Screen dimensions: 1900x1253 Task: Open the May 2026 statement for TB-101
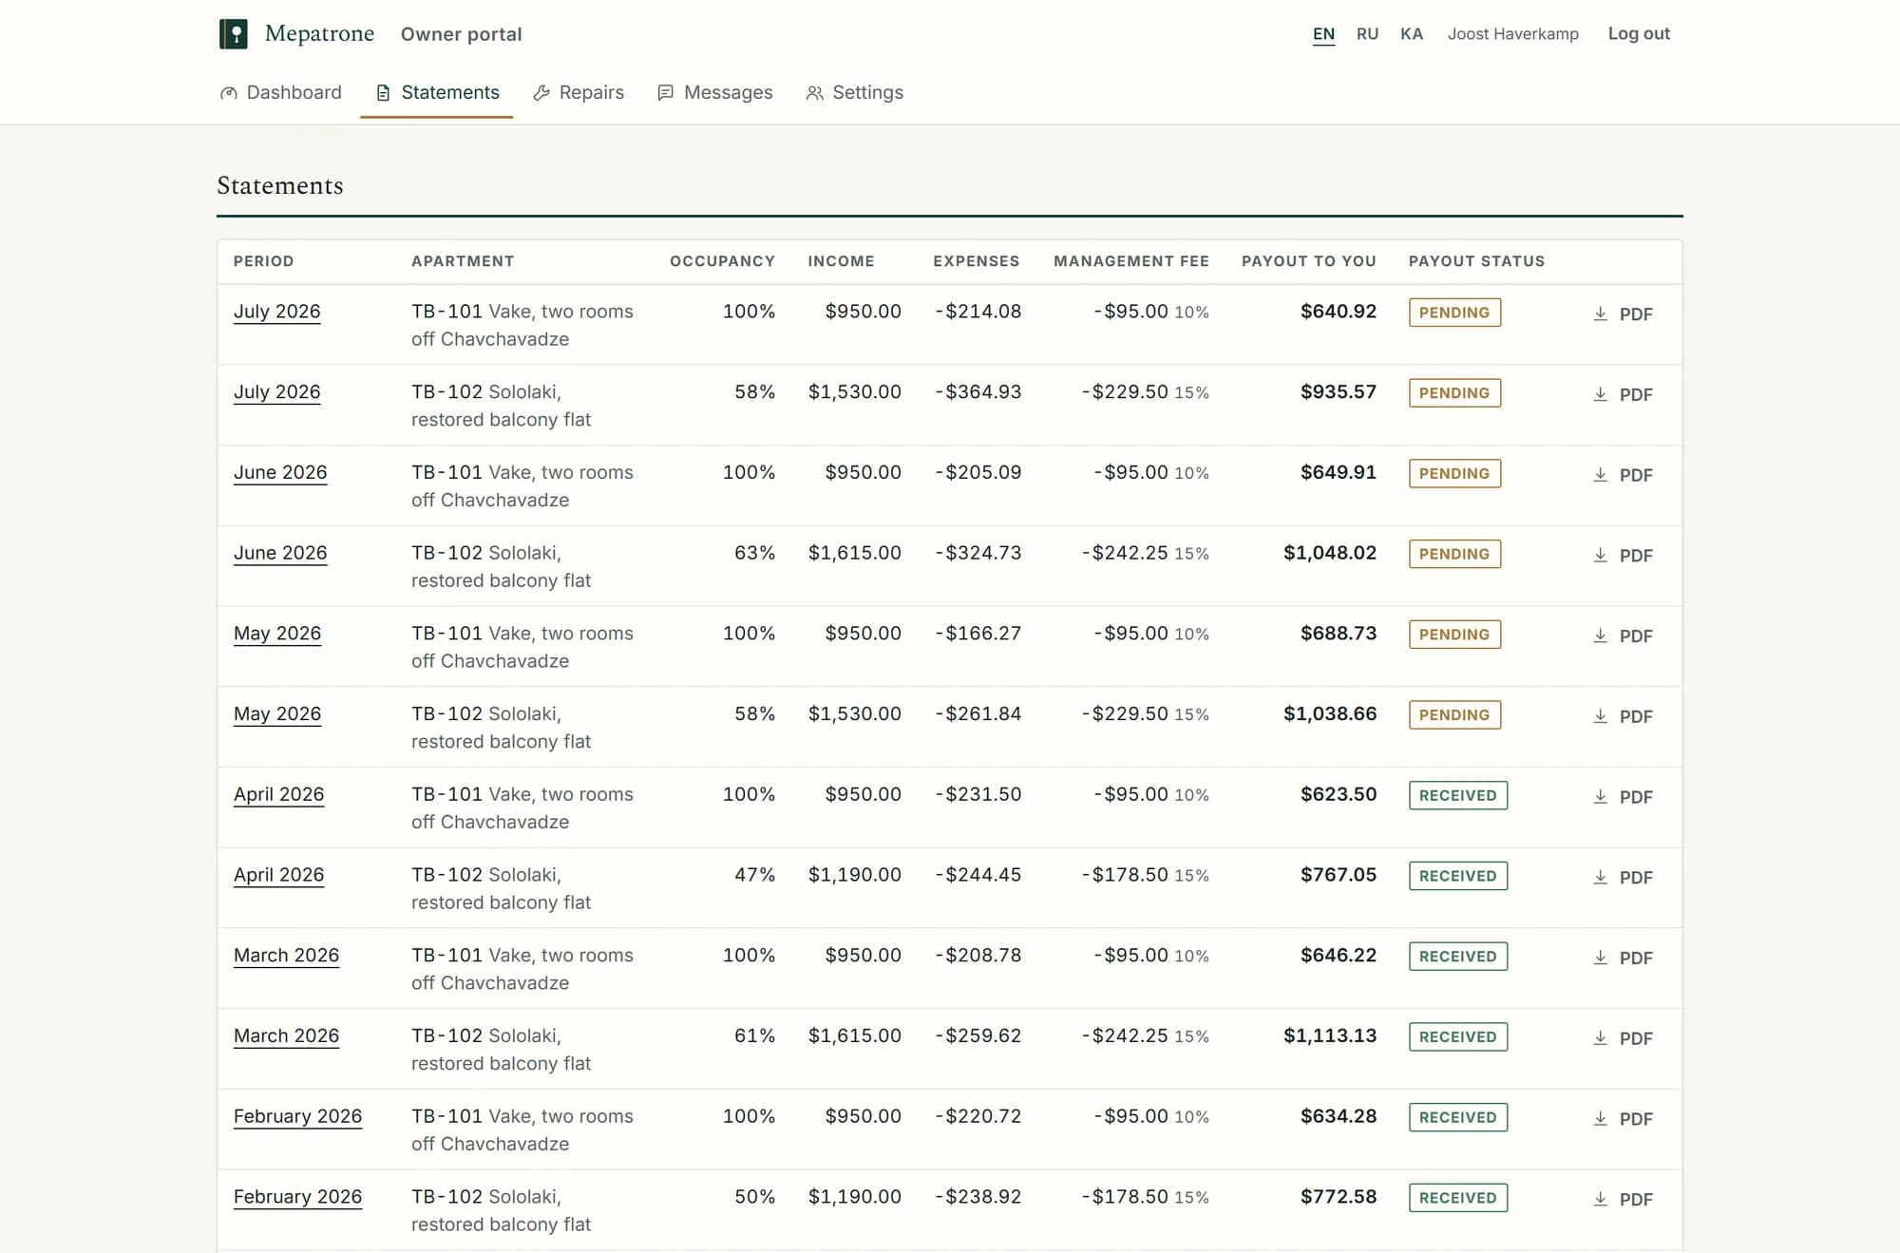277,634
